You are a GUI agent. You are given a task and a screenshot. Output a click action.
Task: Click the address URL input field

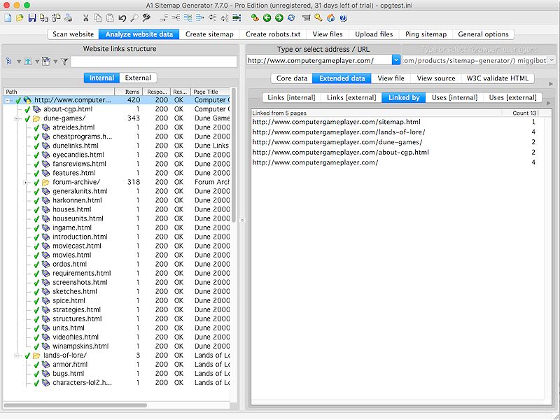(x=319, y=60)
